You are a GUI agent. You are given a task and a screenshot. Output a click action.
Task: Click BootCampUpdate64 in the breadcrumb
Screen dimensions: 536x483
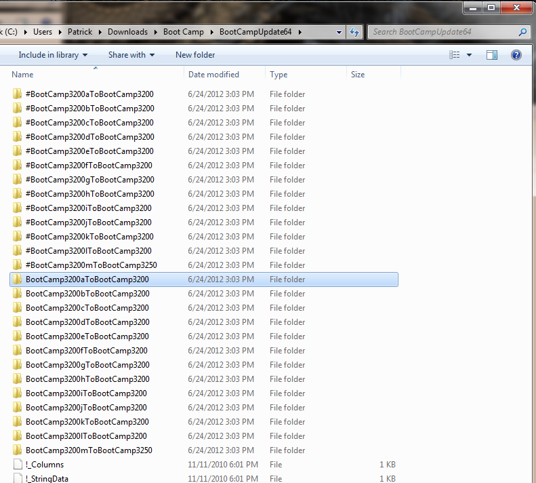tap(255, 32)
